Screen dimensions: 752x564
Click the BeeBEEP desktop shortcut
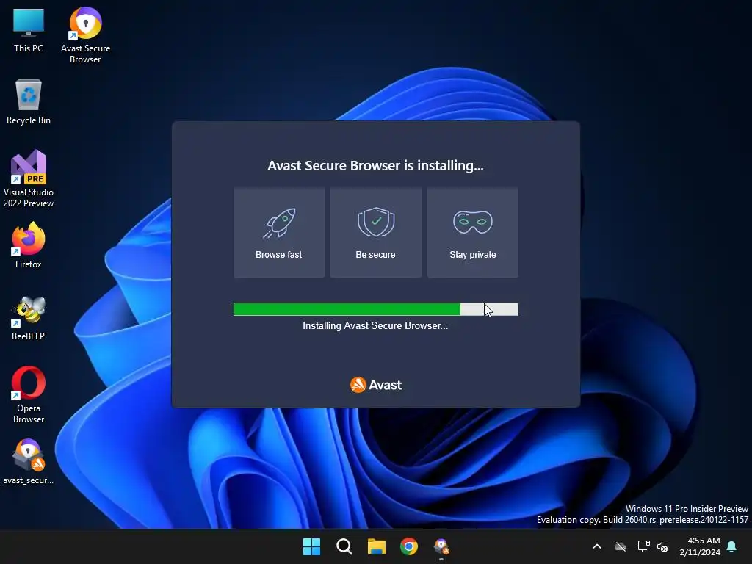(x=29, y=317)
